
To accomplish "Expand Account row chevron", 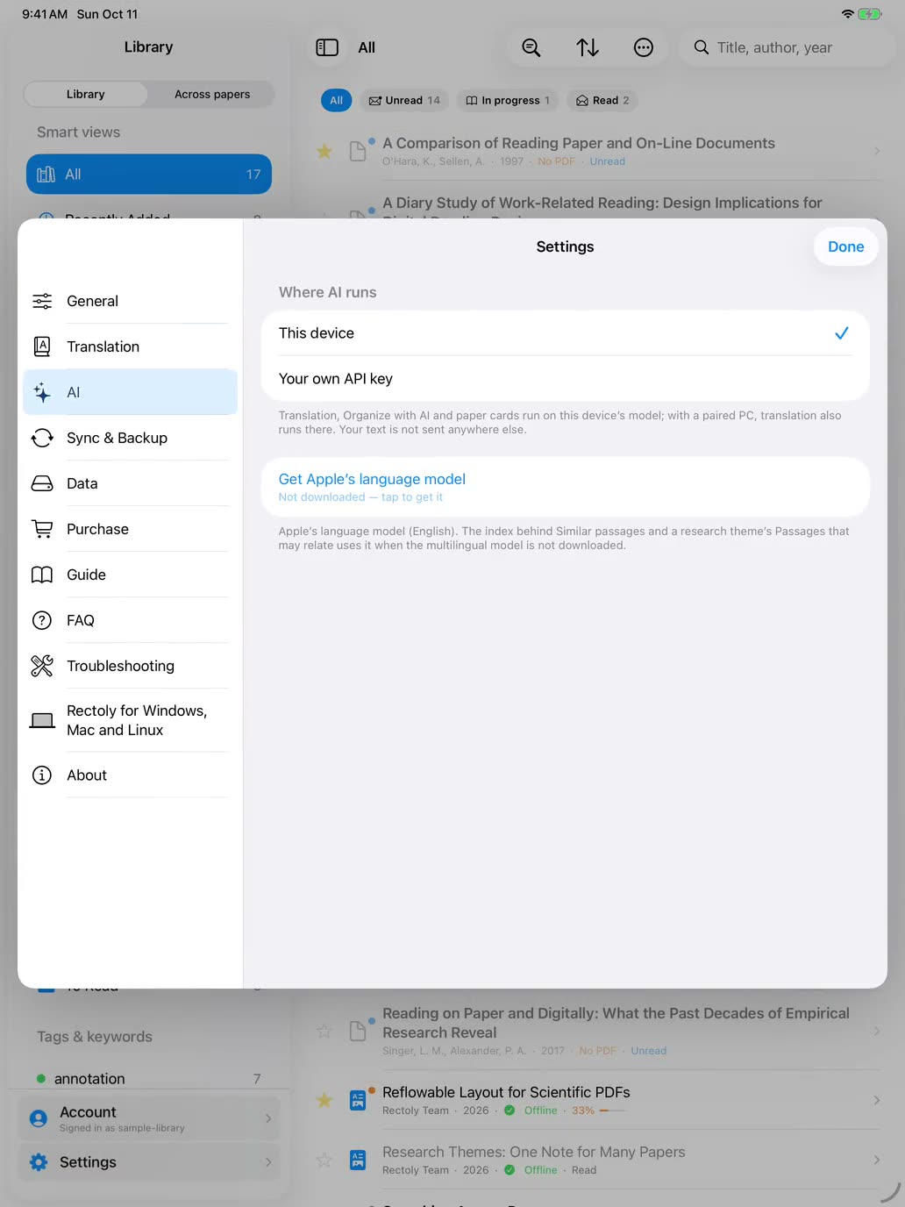I will (x=268, y=1118).
